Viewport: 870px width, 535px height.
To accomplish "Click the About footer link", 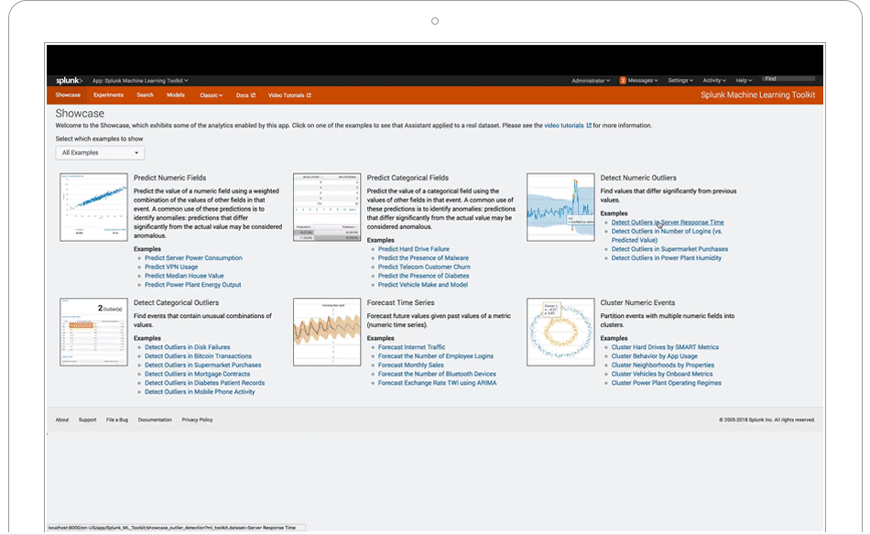I will pos(62,420).
